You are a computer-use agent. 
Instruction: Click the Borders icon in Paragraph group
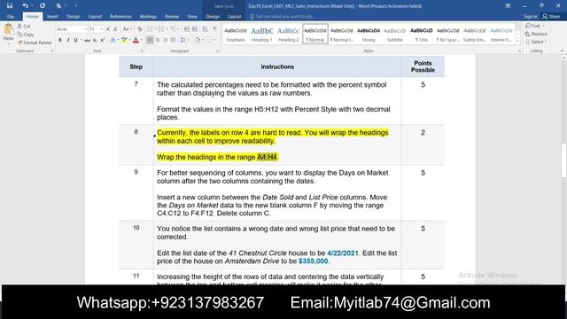[209, 40]
